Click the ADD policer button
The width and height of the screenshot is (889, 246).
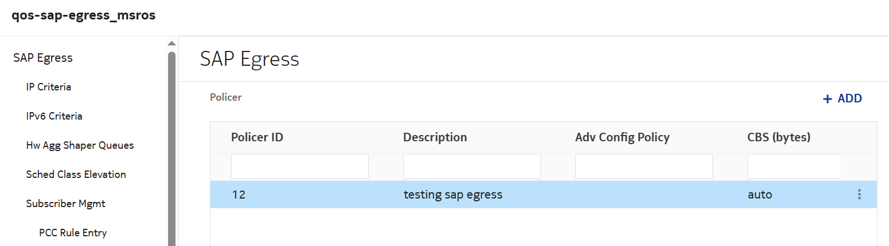point(843,98)
